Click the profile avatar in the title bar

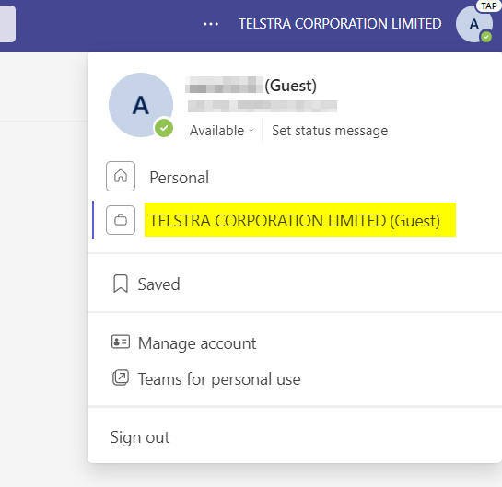474,24
